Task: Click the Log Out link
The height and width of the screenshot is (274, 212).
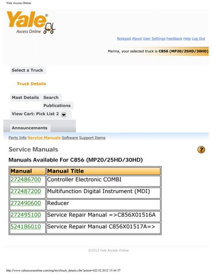Action: pos(198,39)
